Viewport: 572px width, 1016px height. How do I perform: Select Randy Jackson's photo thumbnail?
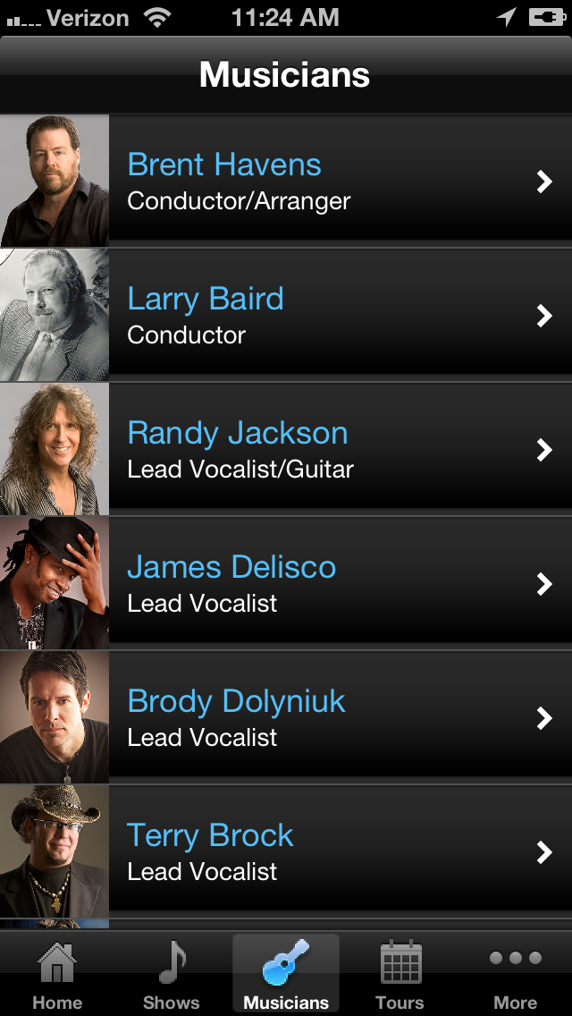pyautogui.click(x=55, y=449)
